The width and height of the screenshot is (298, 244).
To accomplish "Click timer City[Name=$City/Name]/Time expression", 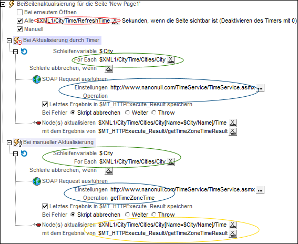I will tap(162, 123).
